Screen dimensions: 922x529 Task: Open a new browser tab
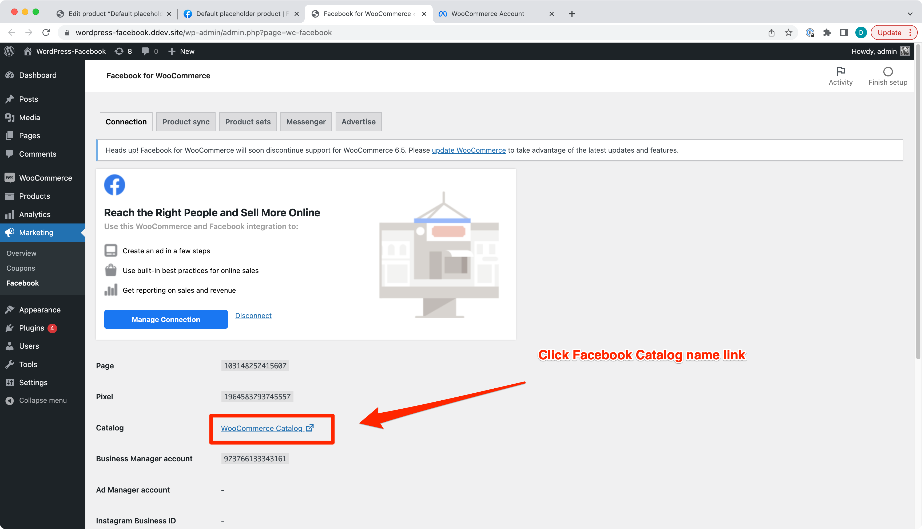click(x=572, y=14)
